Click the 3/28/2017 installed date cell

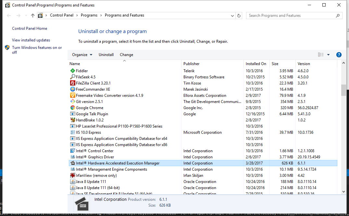[254, 163]
